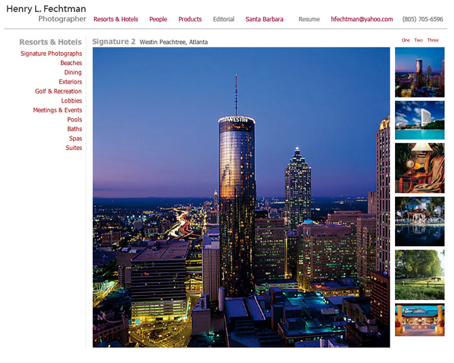Viewport: 454px width, 363px height.
Task: Open the Lobbies gallery
Action: (x=71, y=101)
